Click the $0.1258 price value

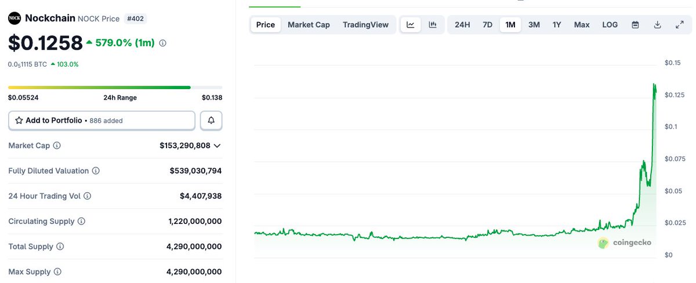point(45,43)
